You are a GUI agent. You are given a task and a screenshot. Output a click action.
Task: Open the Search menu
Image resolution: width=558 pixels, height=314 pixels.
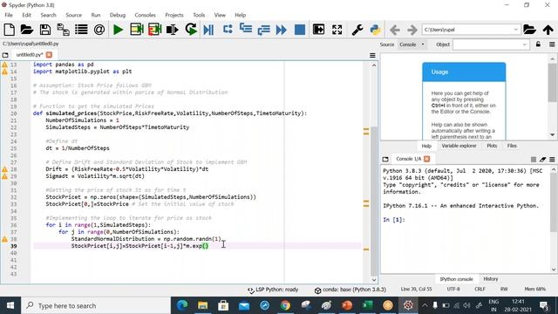click(x=49, y=15)
